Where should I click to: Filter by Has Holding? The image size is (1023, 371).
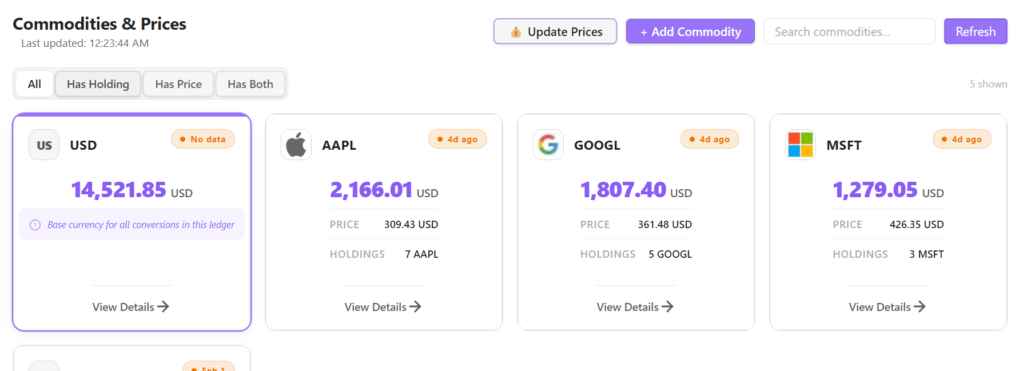pos(98,84)
